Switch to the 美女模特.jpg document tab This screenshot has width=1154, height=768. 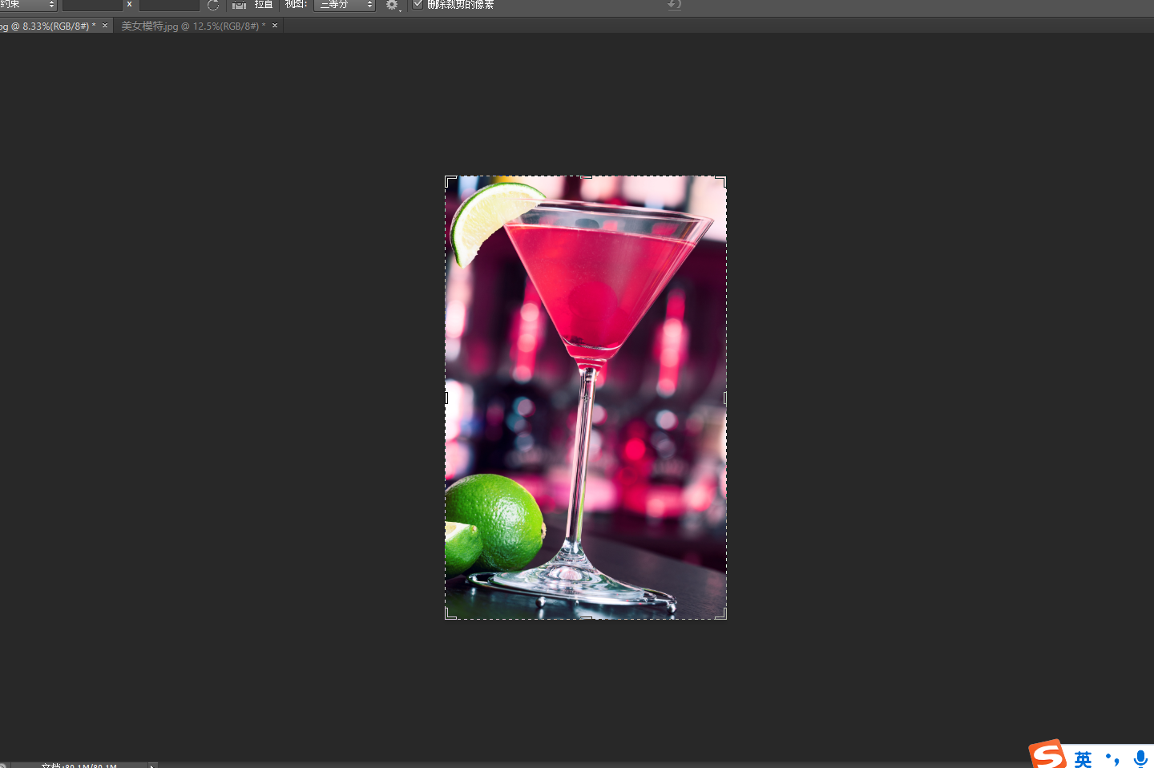tap(191, 26)
